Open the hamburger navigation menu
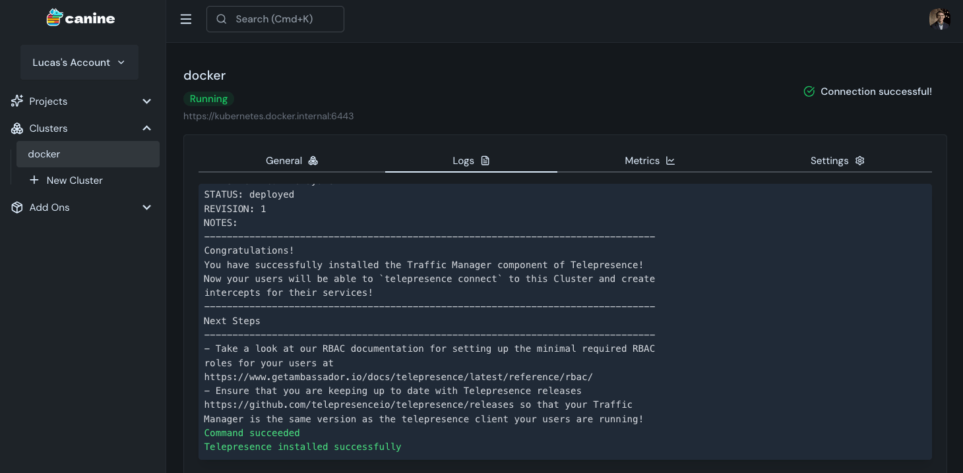The image size is (963, 473). [x=186, y=19]
